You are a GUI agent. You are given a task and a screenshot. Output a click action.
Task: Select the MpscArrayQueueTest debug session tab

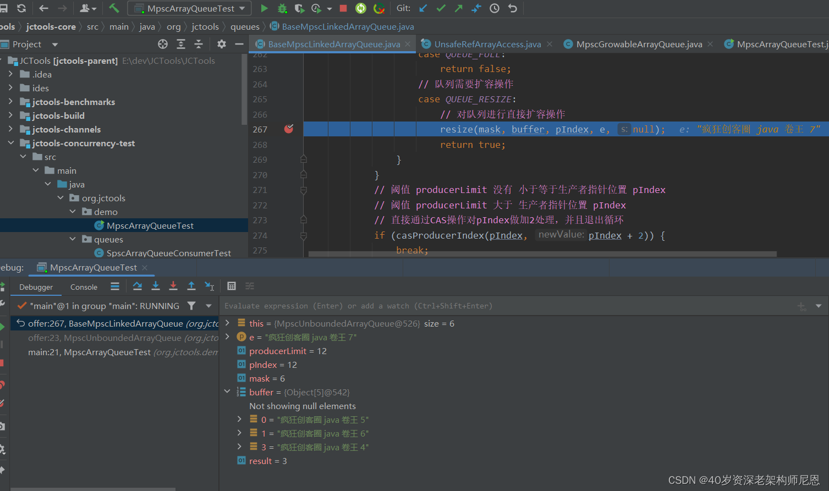pos(93,267)
